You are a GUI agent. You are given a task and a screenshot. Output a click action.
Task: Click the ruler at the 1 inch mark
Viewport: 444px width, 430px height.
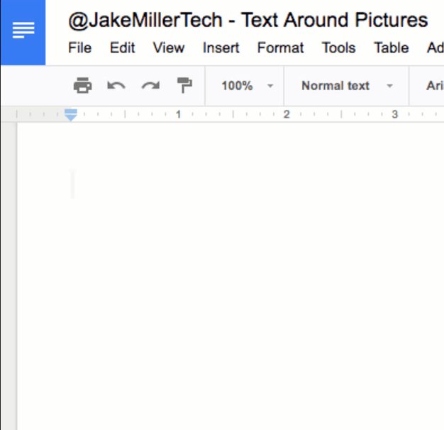[178, 114]
